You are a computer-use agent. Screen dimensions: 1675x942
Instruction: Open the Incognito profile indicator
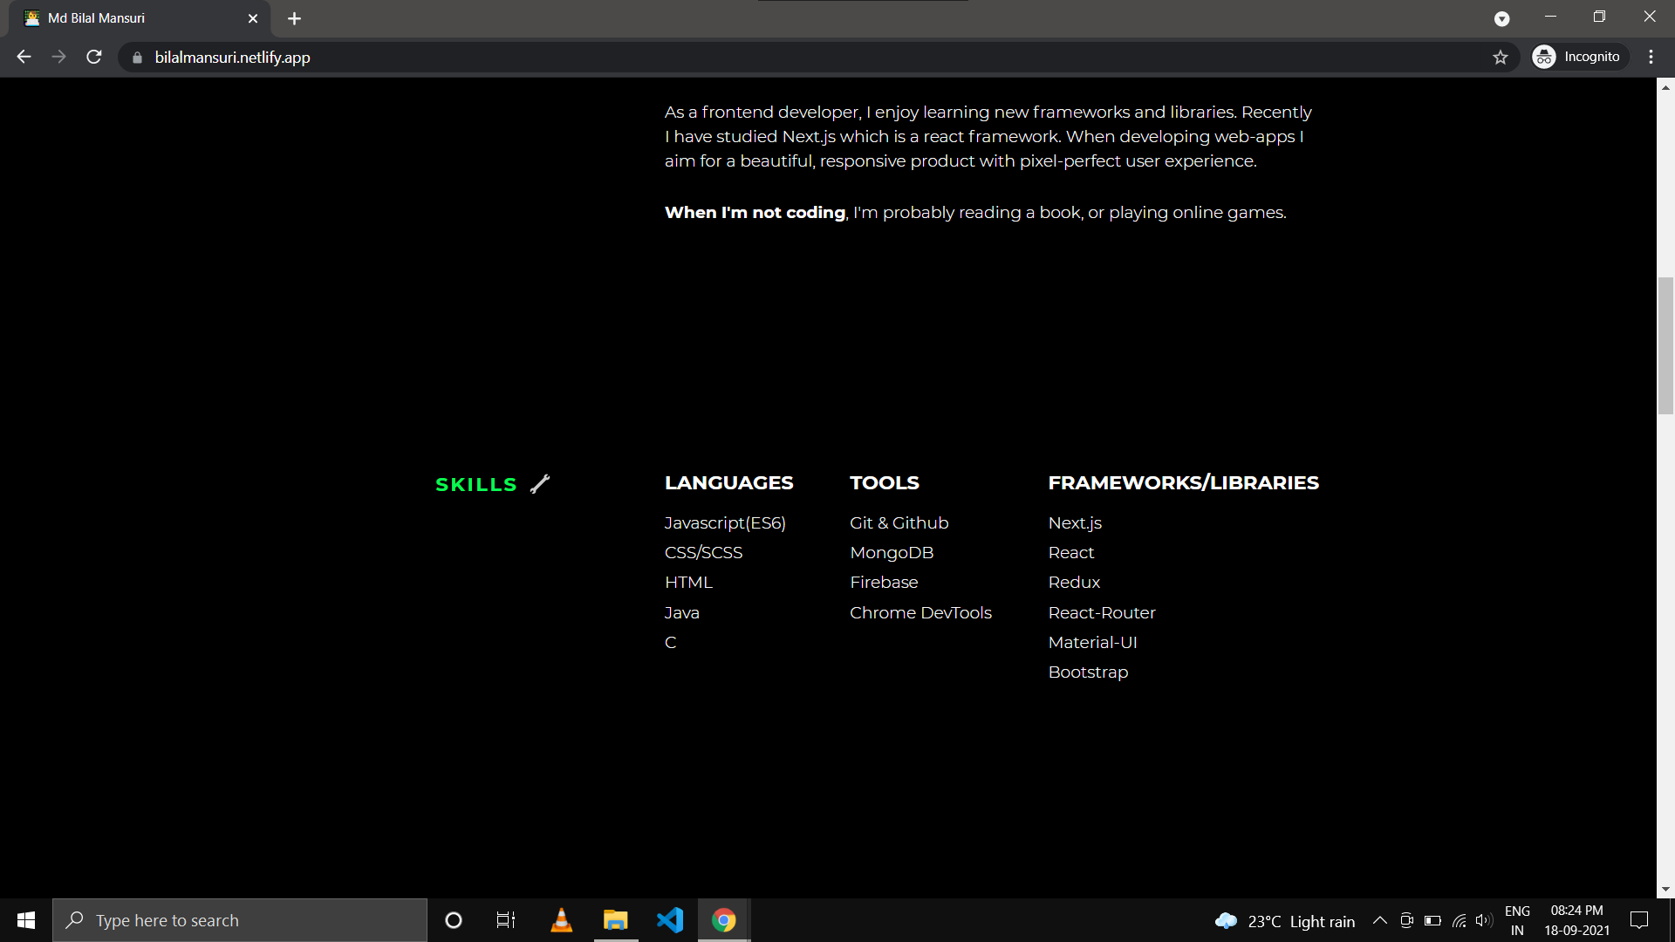(1579, 57)
